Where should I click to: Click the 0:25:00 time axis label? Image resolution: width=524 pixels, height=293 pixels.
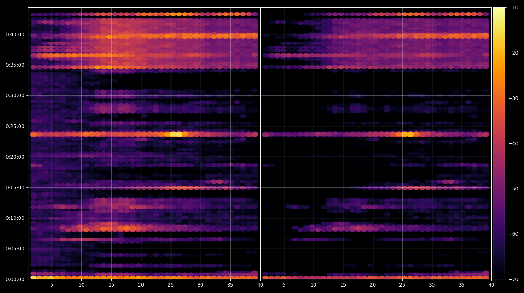(x=15, y=126)
